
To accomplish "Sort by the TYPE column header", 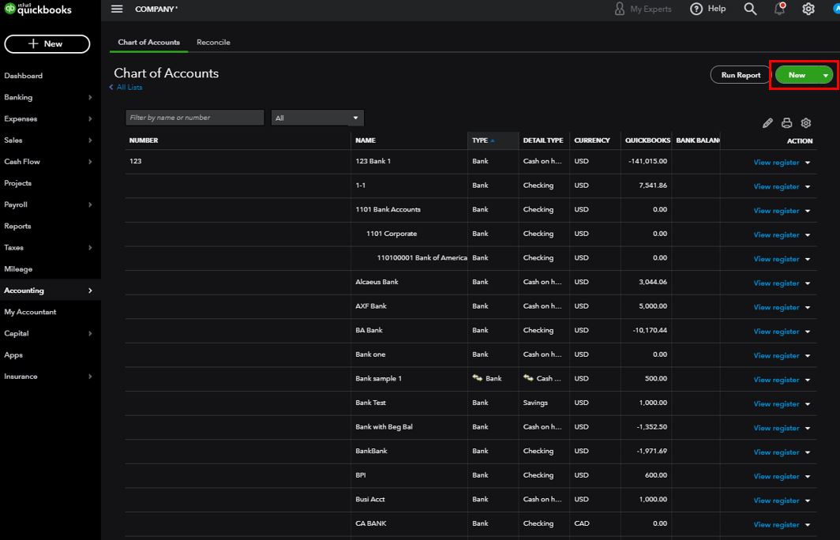I will [x=480, y=141].
